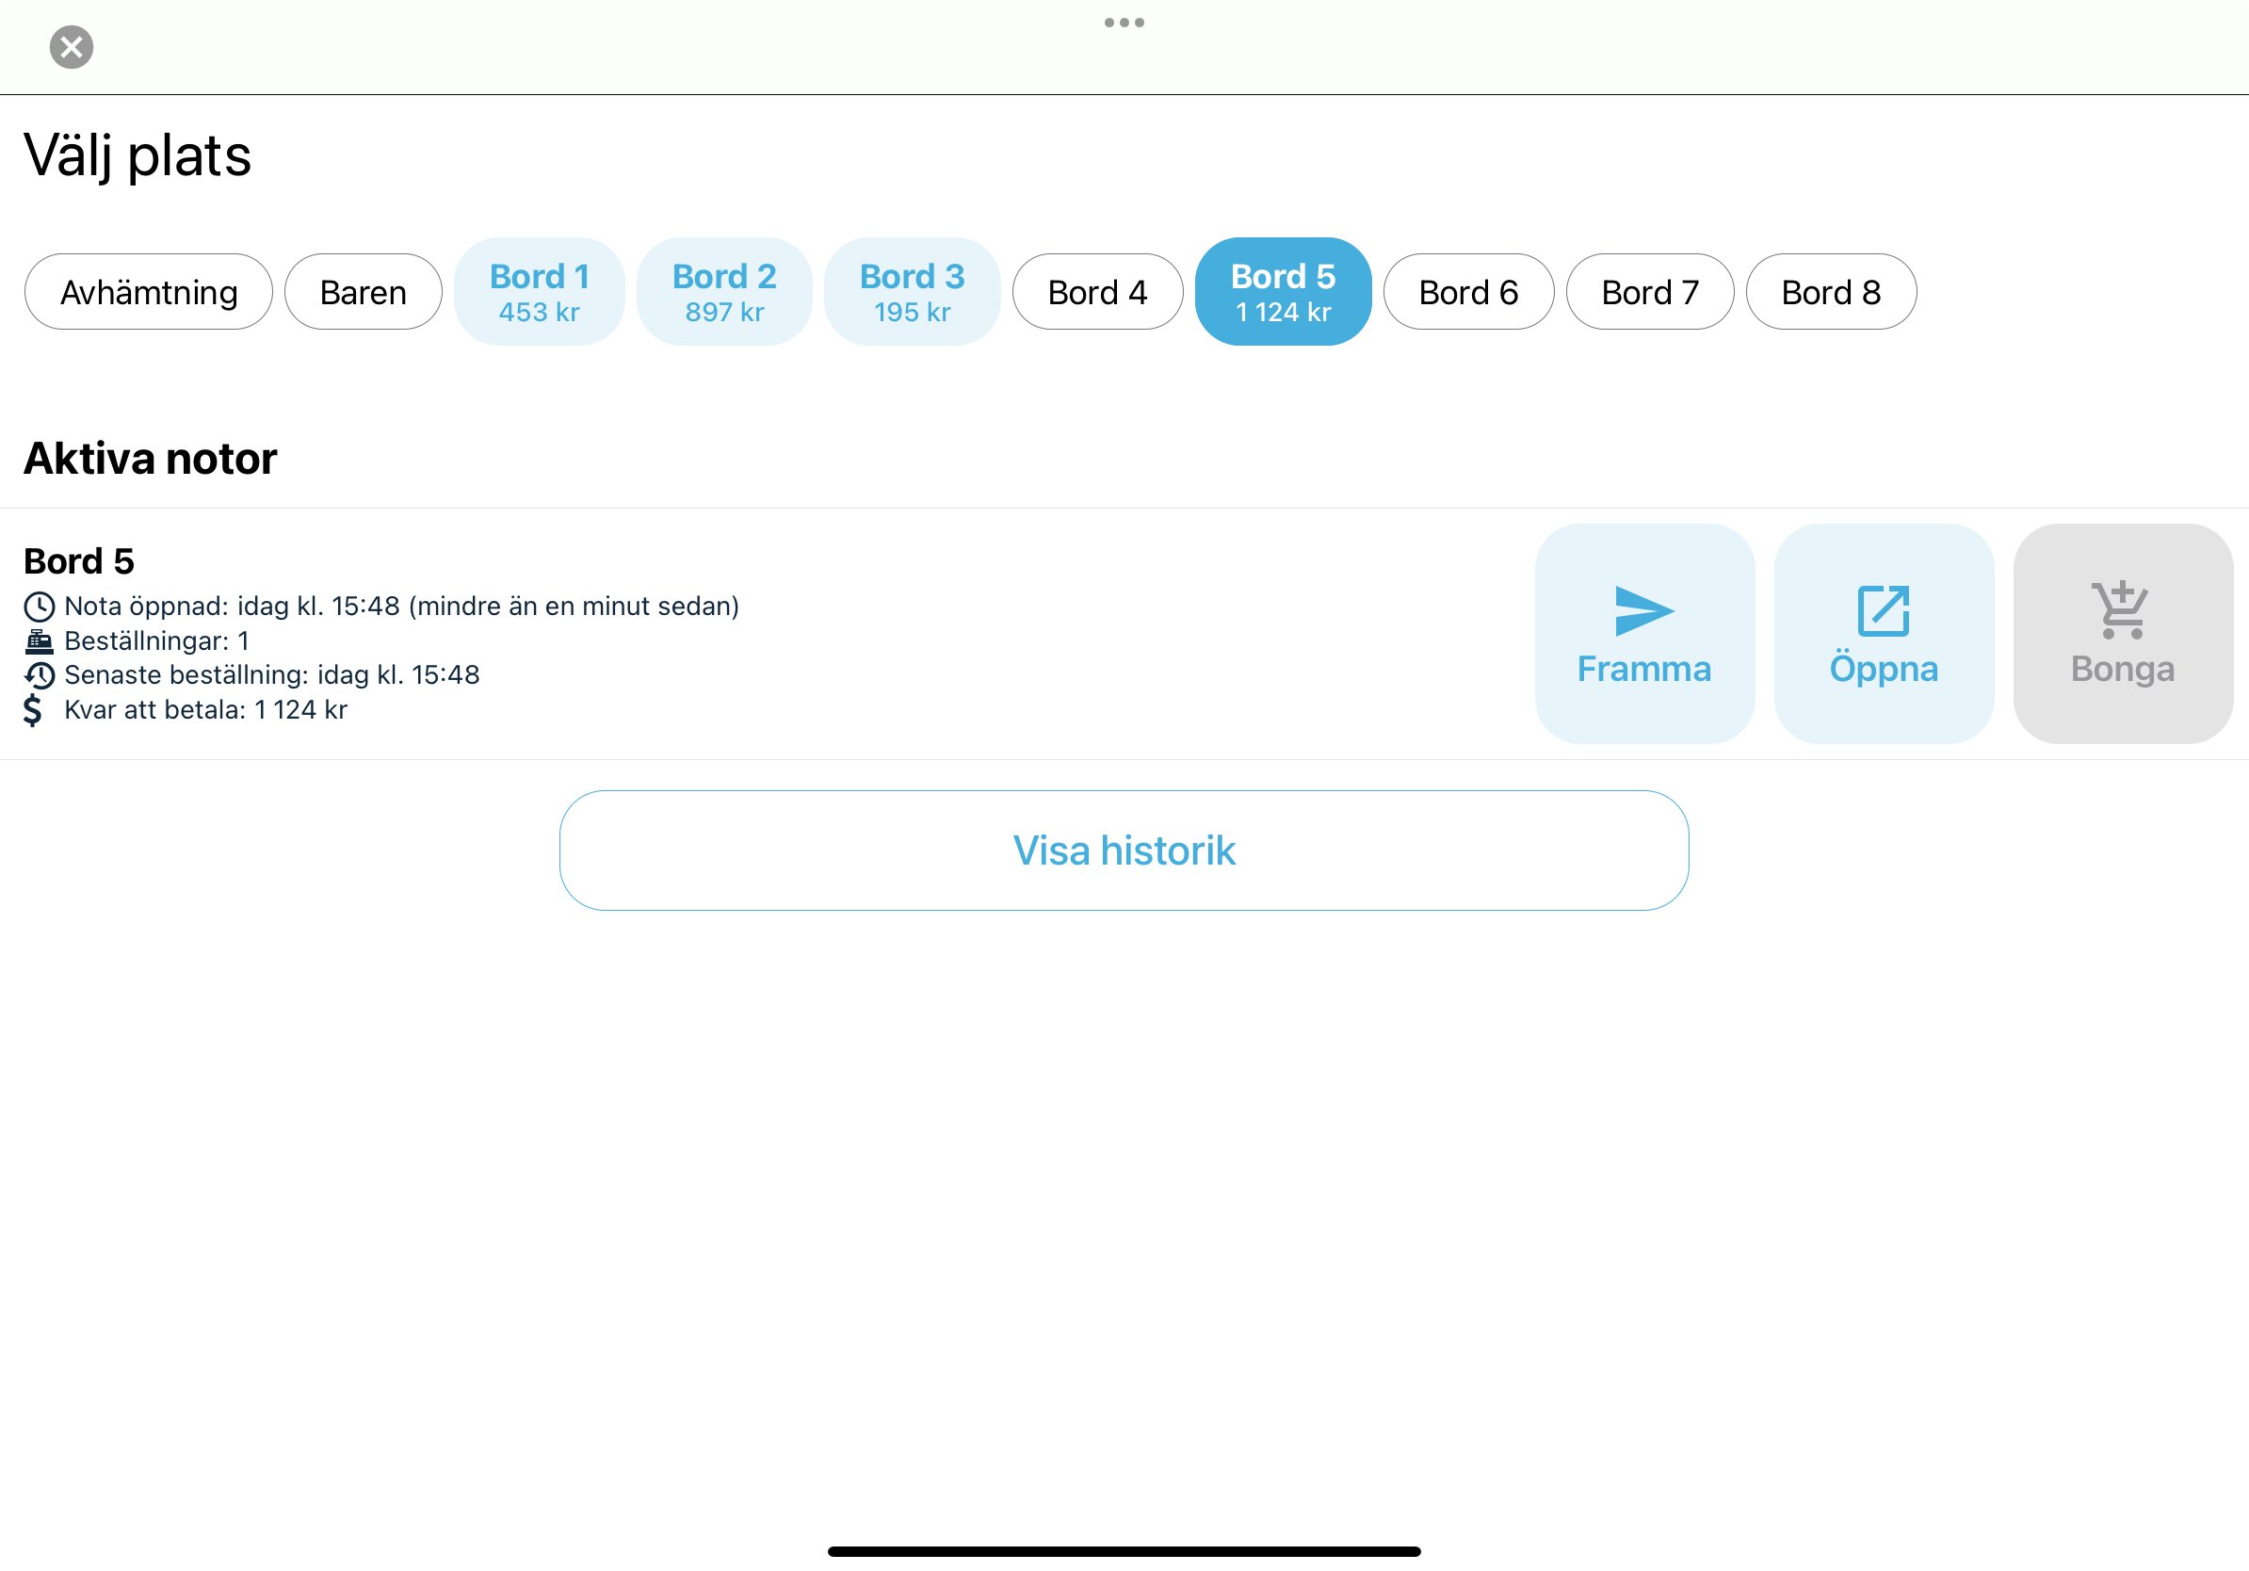Choose Bord 3 with 195 kr

912,292
